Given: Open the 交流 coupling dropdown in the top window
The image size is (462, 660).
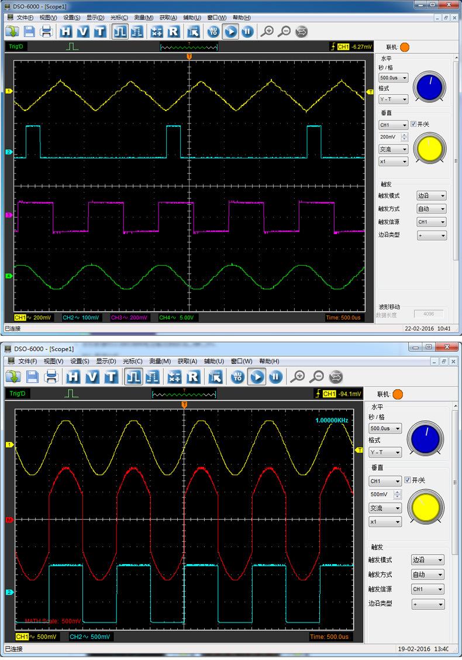Looking at the screenshot, I should [394, 149].
